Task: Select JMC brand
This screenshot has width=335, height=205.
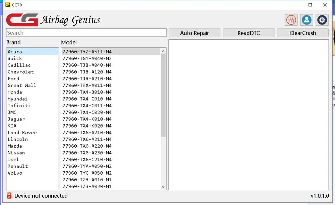Action: (x=32, y=112)
